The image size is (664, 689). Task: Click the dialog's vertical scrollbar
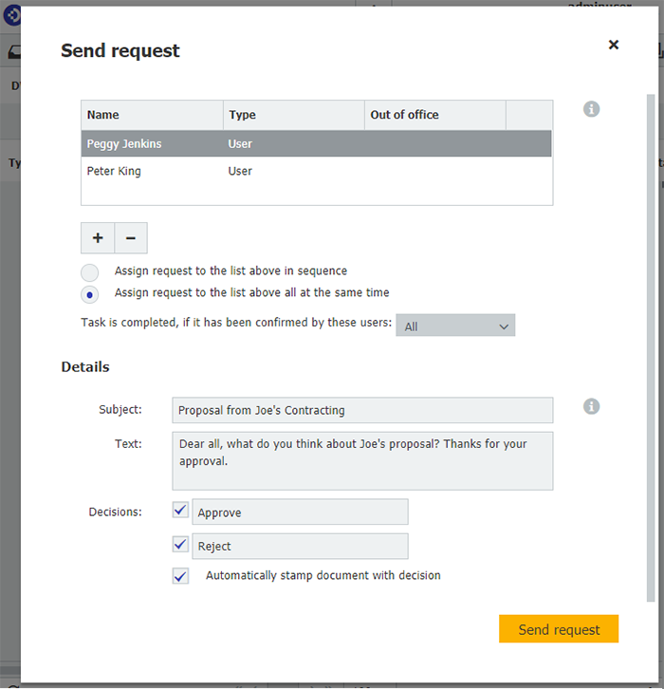pos(651,346)
